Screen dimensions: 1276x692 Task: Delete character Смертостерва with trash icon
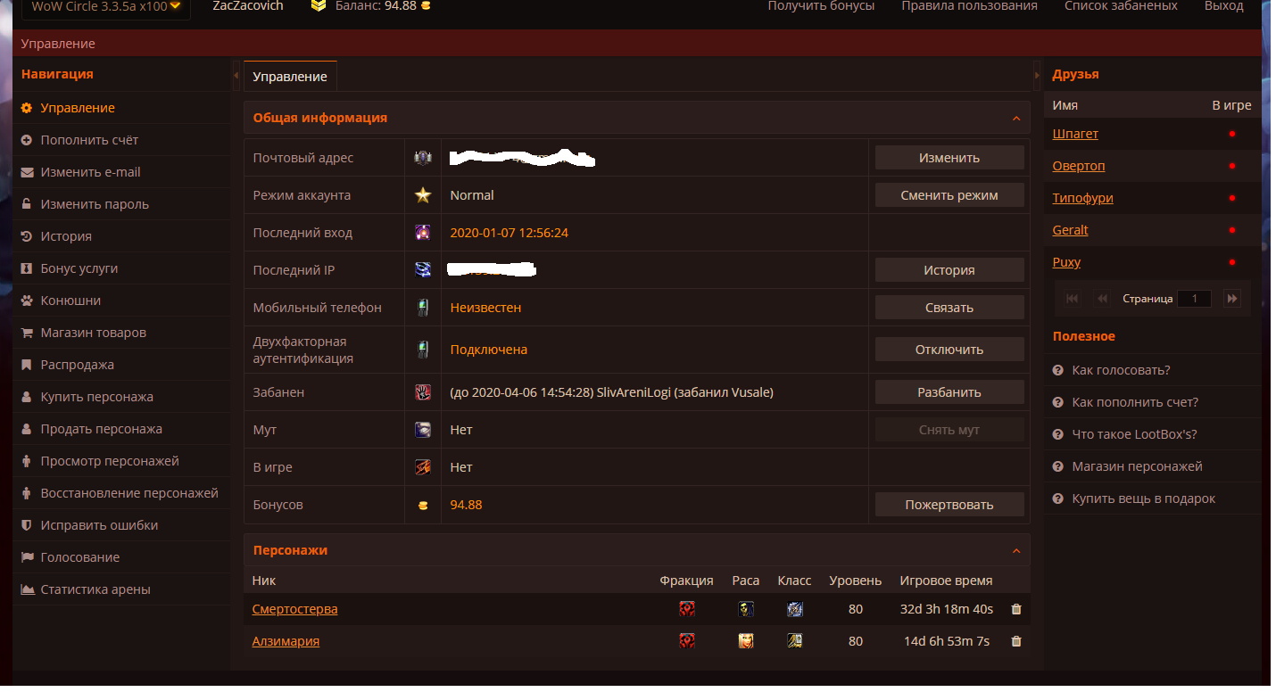pos(1015,609)
